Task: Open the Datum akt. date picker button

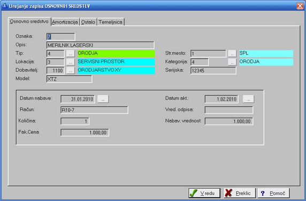Action: click(248, 99)
